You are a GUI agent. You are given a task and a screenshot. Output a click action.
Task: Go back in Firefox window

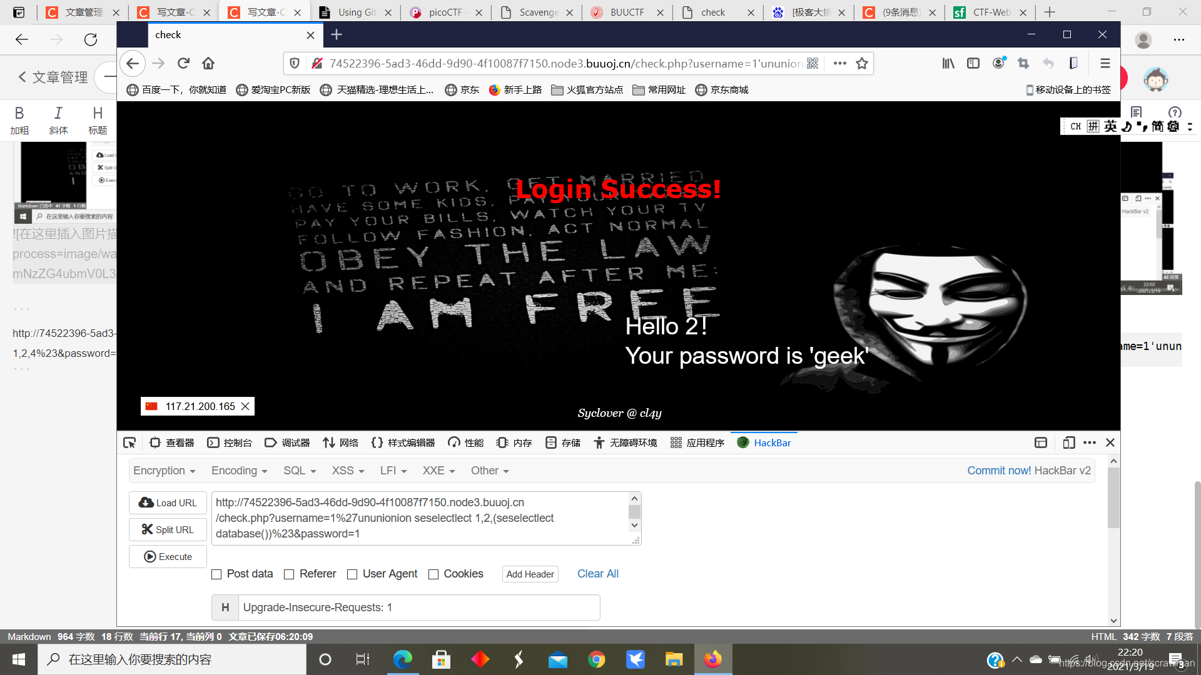tap(133, 63)
